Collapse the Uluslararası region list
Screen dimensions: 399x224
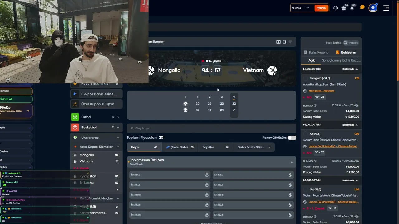[x=118, y=138]
